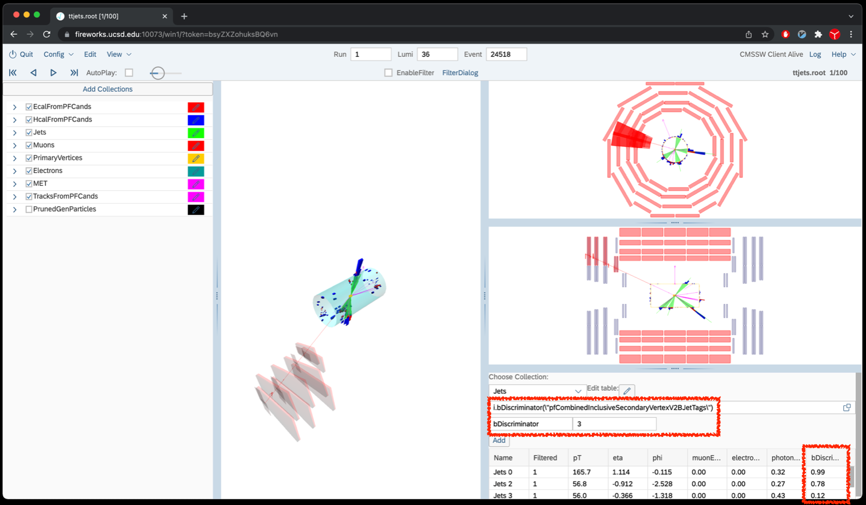The width and height of the screenshot is (866, 505).
Task: Expand the HcalFromPFCands tree row
Action: (15, 120)
